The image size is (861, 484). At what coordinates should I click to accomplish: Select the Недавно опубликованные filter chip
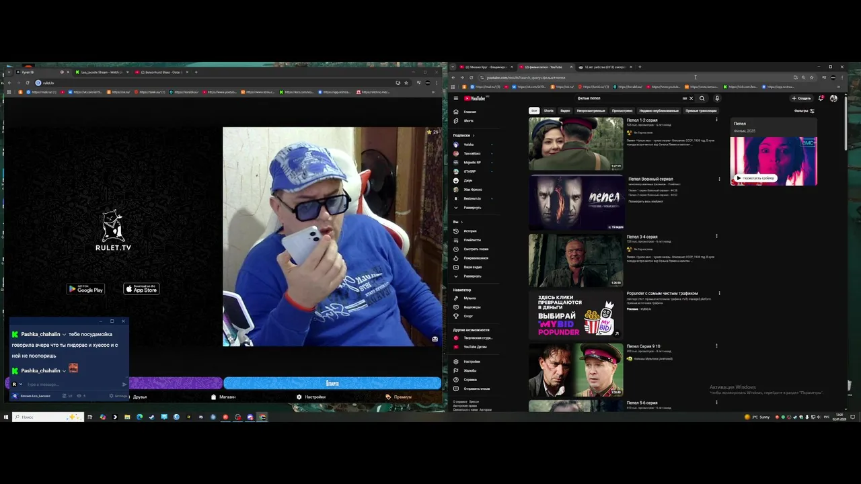point(659,111)
